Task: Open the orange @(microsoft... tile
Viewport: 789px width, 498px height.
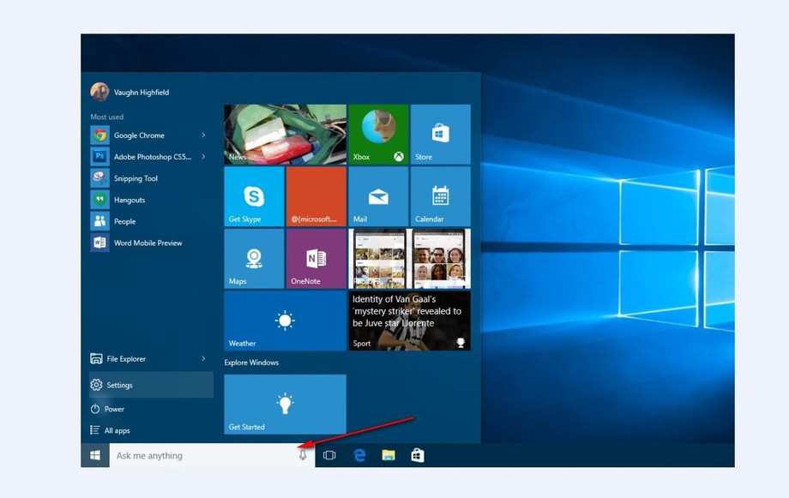Action: click(x=316, y=196)
